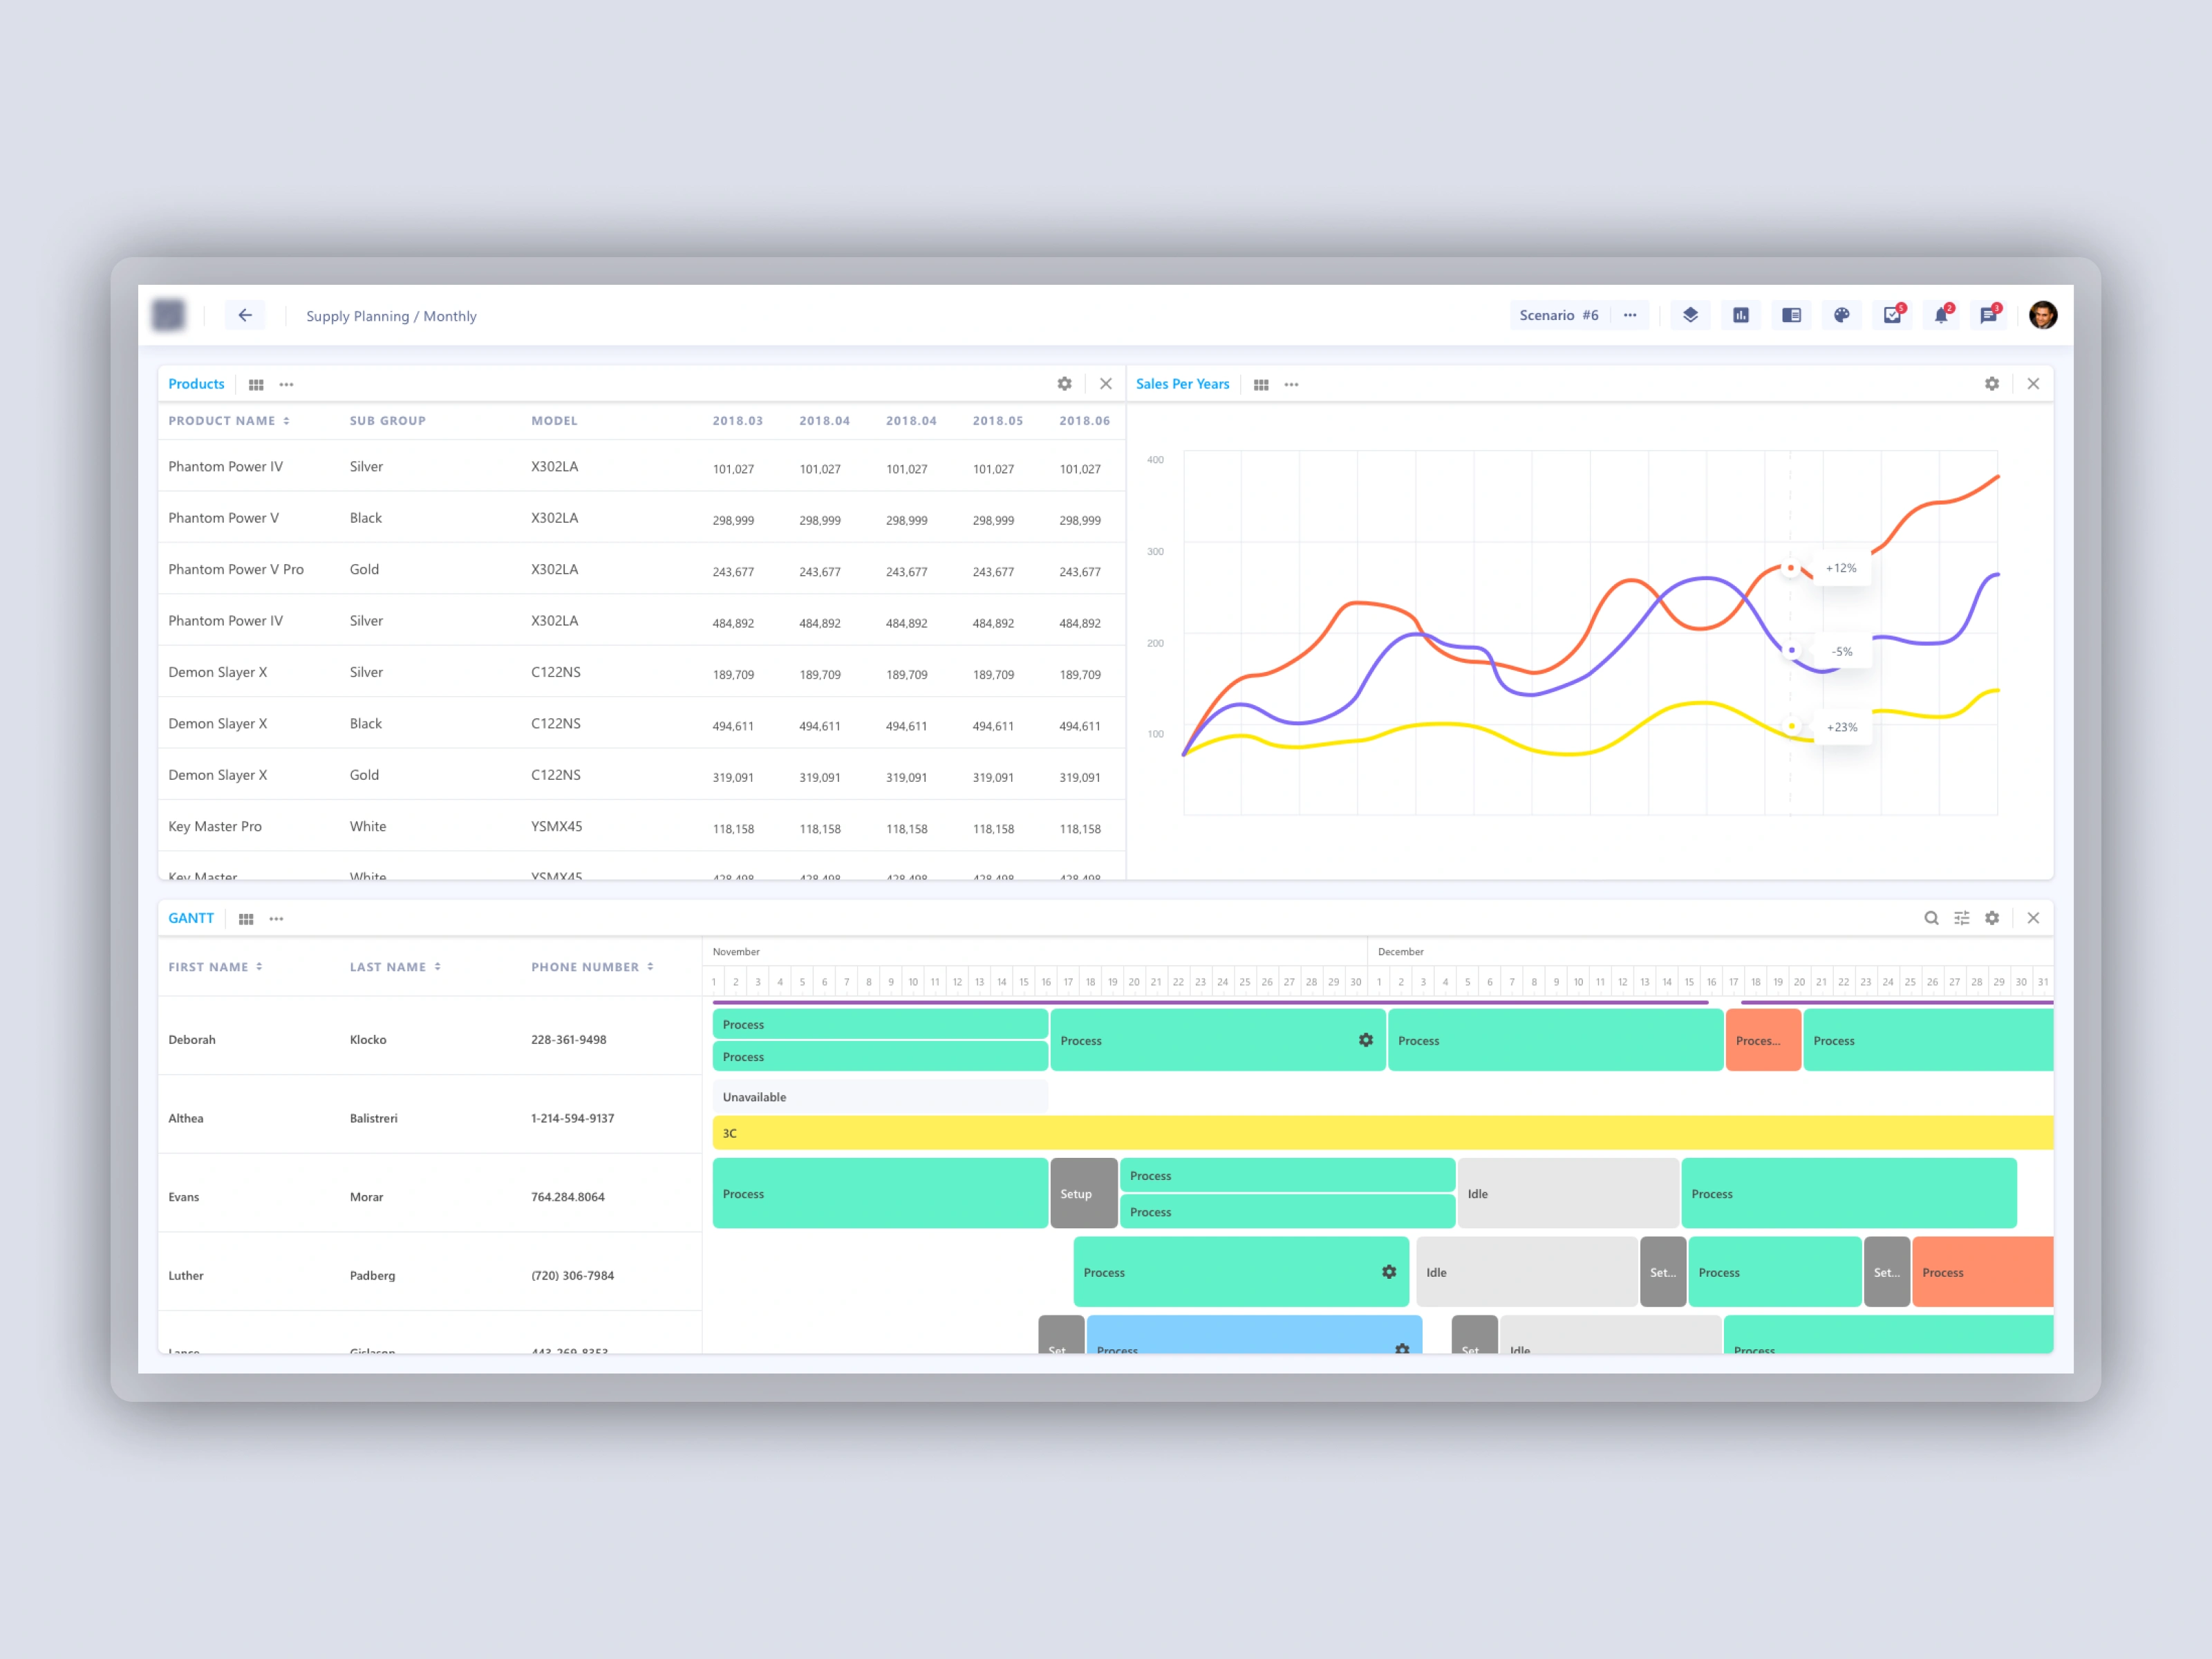Viewport: 2212px width, 1659px height.
Task: Click the +23% chart data label
Action: [1841, 727]
